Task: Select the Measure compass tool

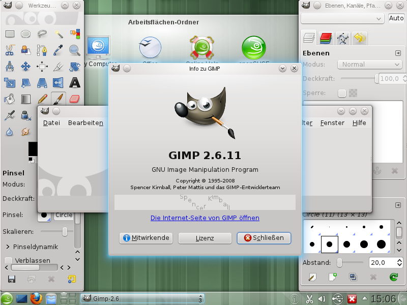Action: click(10, 67)
